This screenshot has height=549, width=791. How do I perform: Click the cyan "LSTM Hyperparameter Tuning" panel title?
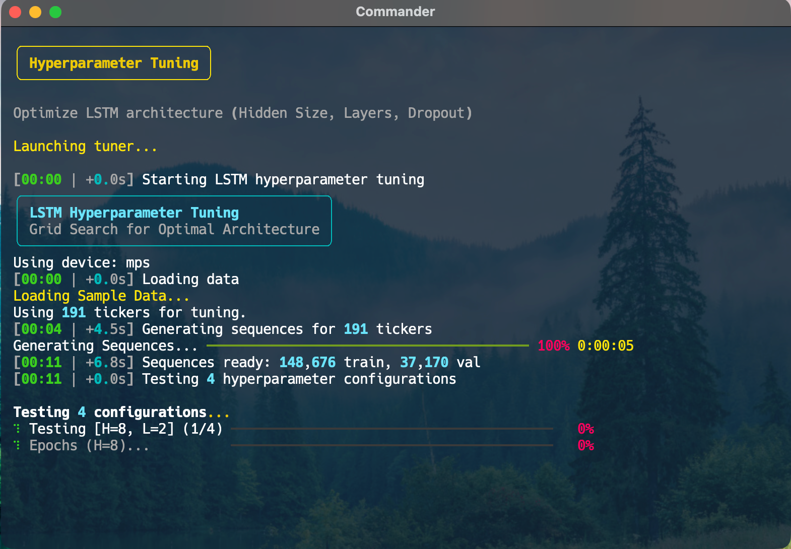(x=134, y=213)
